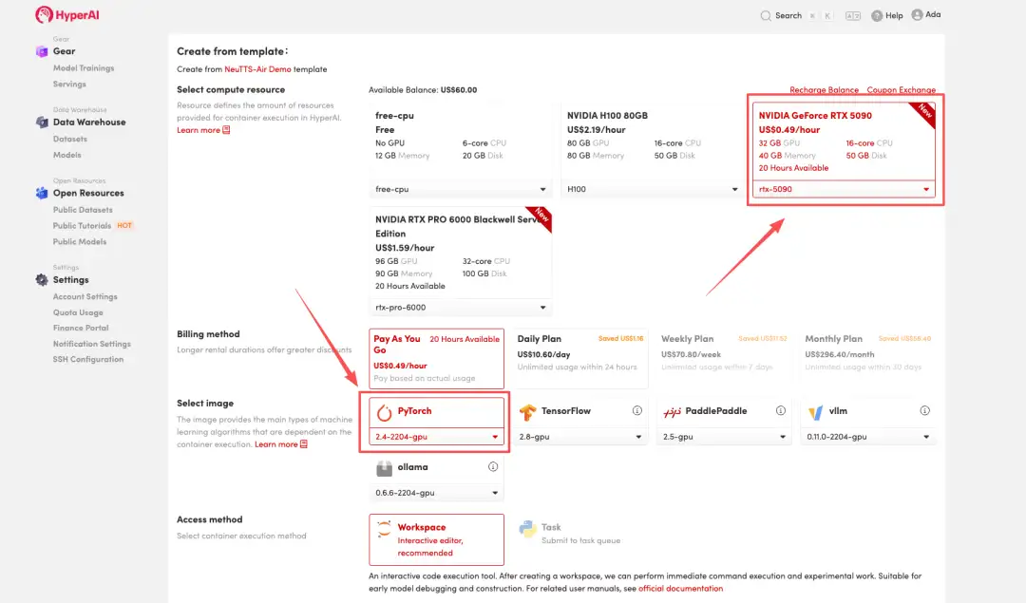Screen dimensions: 1026x603
Task: Open TensorFlow version dropdown 2.8-gpu
Action: click(x=579, y=436)
